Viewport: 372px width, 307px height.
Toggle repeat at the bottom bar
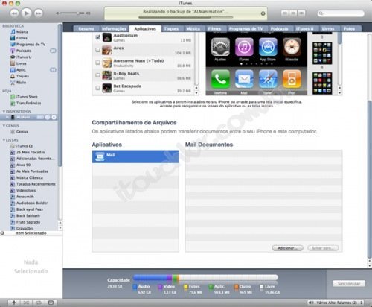coord(39,303)
